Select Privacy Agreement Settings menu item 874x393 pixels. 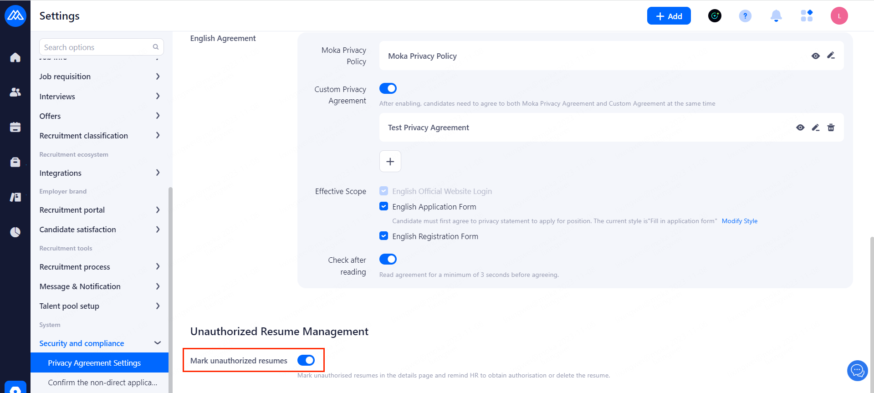pyautogui.click(x=94, y=363)
